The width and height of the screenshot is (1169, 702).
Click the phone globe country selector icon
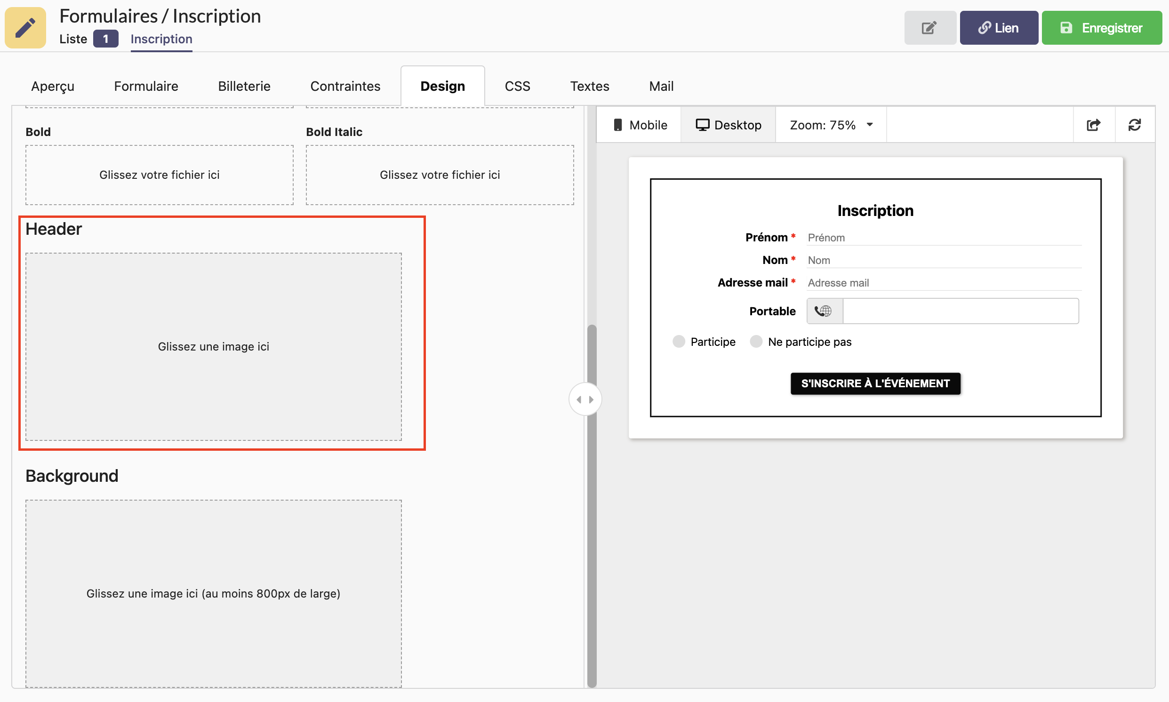click(x=824, y=311)
